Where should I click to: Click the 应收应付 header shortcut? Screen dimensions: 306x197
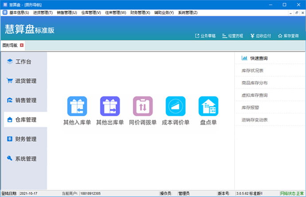260,35
